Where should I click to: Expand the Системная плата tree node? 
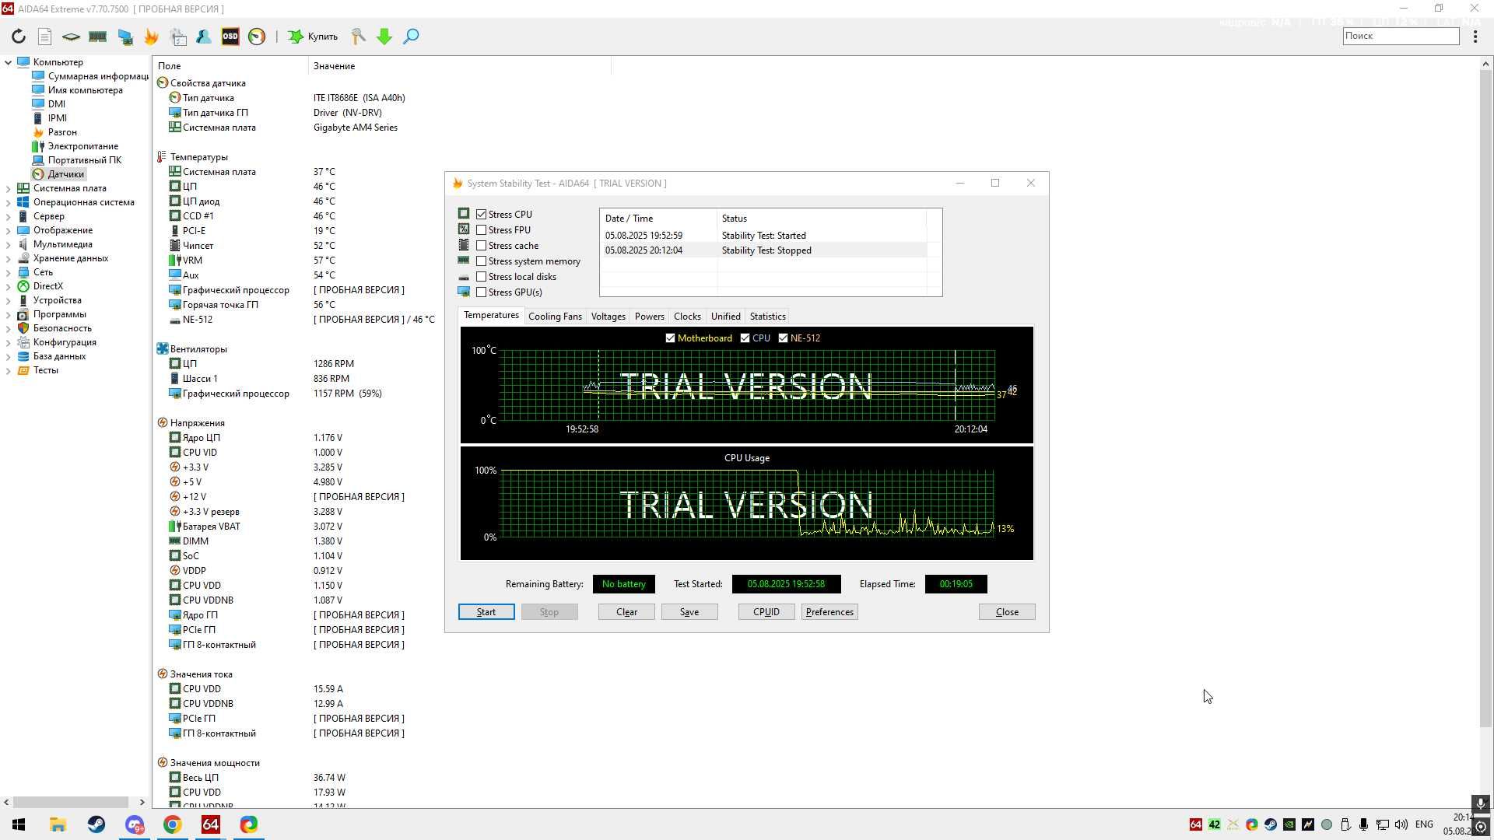[9, 188]
